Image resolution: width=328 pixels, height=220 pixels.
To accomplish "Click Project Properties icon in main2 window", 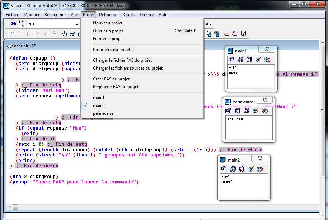I will (224, 169).
